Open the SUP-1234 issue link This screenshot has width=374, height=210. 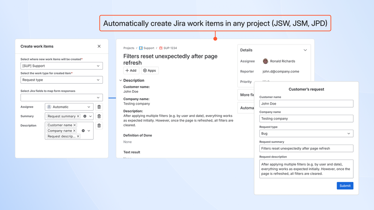coord(170,48)
